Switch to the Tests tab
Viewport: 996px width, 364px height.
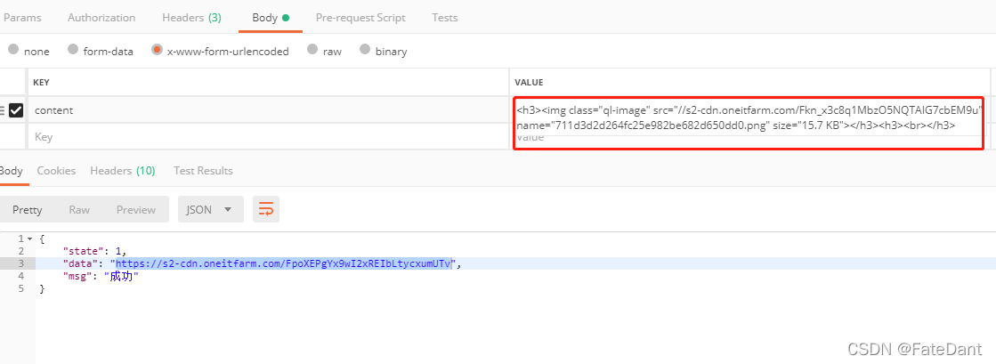click(x=445, y=18)
